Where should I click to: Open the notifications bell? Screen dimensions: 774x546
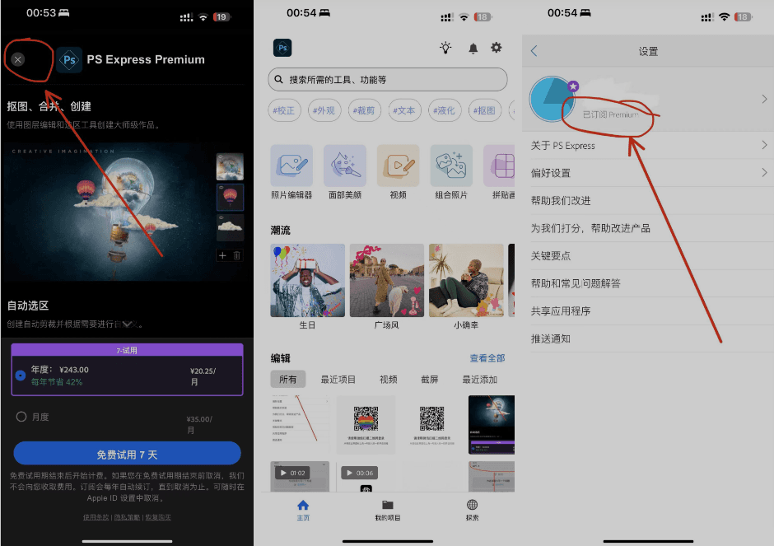pyautogui.click(x=473, y=48)
